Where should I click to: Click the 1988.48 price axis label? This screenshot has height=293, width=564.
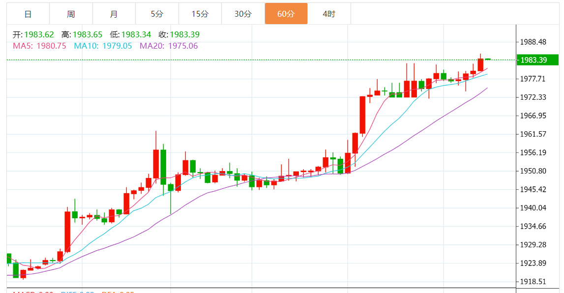pyautogui.click(x=533, y=42)
